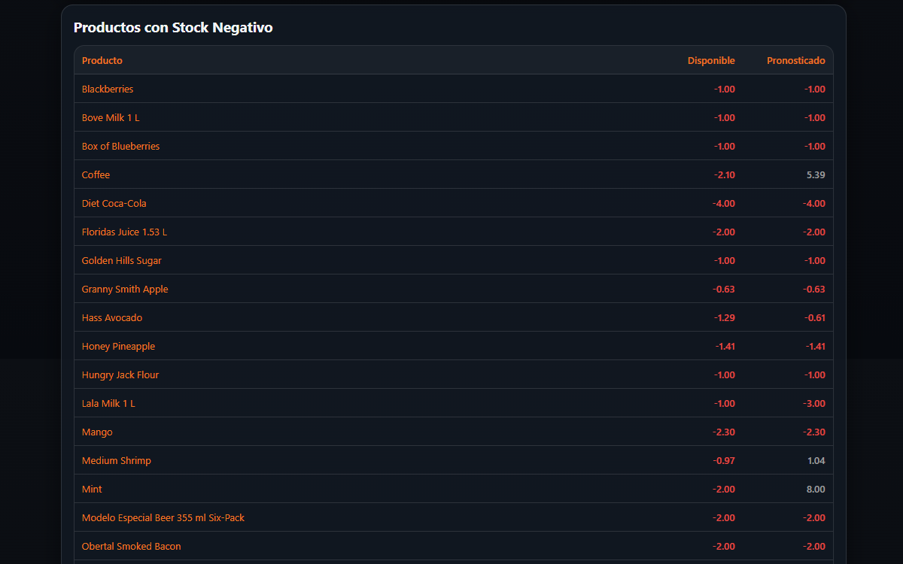The image size is (903, 564).
Task: Select Floridas Juice 1.53 L
Action: (x=124, y=232)
